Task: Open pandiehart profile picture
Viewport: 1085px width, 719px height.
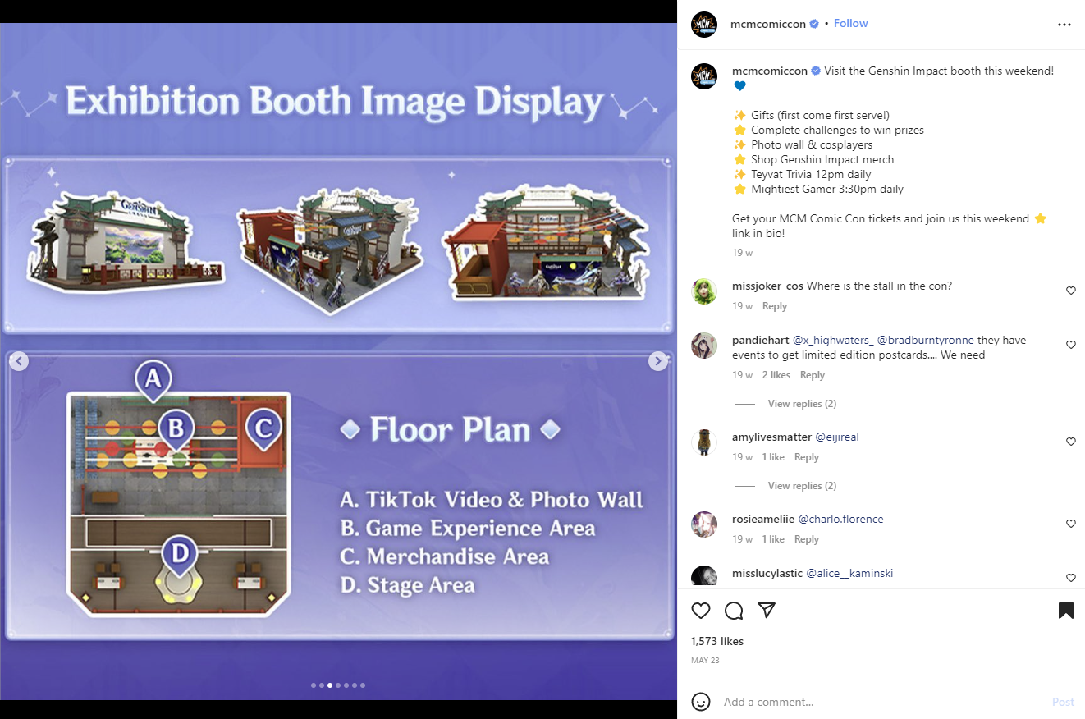Action: click(704, 345)
